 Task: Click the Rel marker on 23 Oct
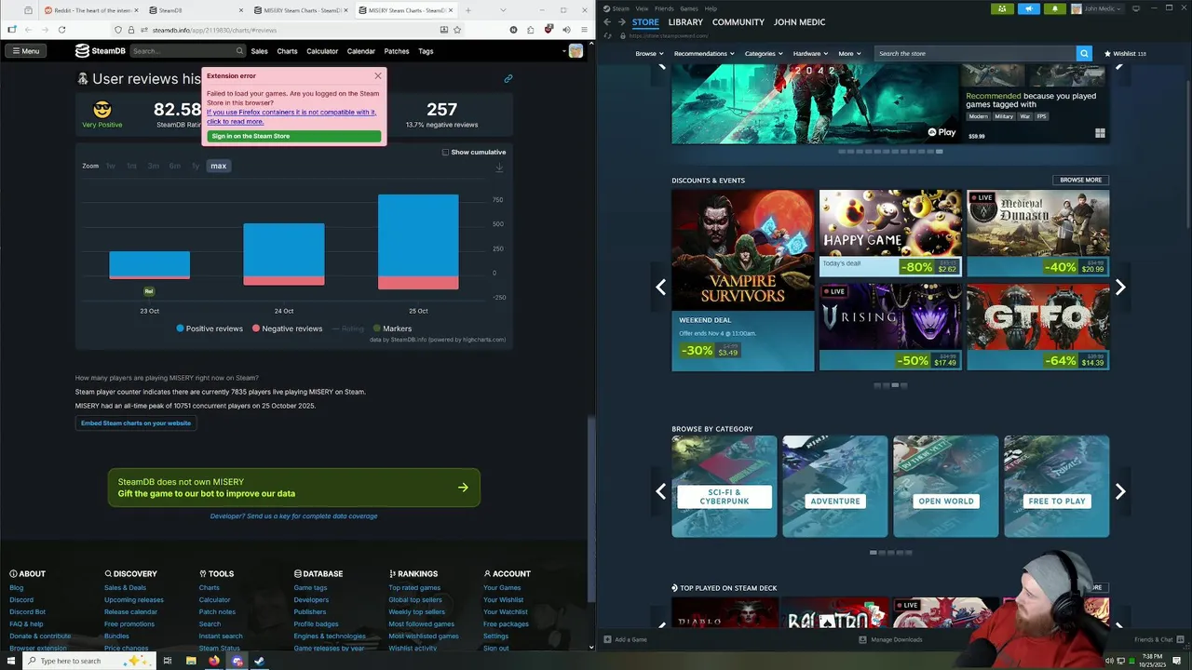[x=149, y=291]
